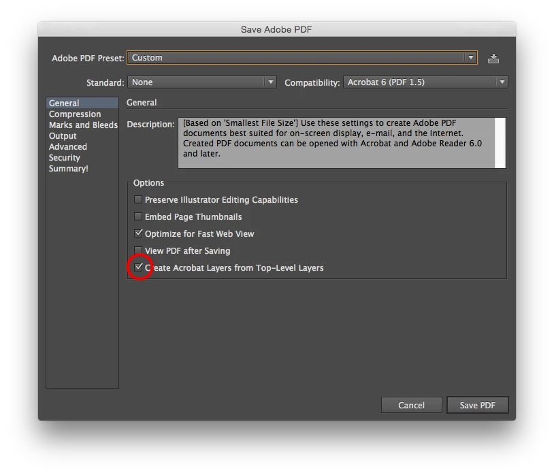Image resolution: width=554 pixels, height=475 pixels.
Task: Check Embed Page Thumbnails
Action: [138, 216]
